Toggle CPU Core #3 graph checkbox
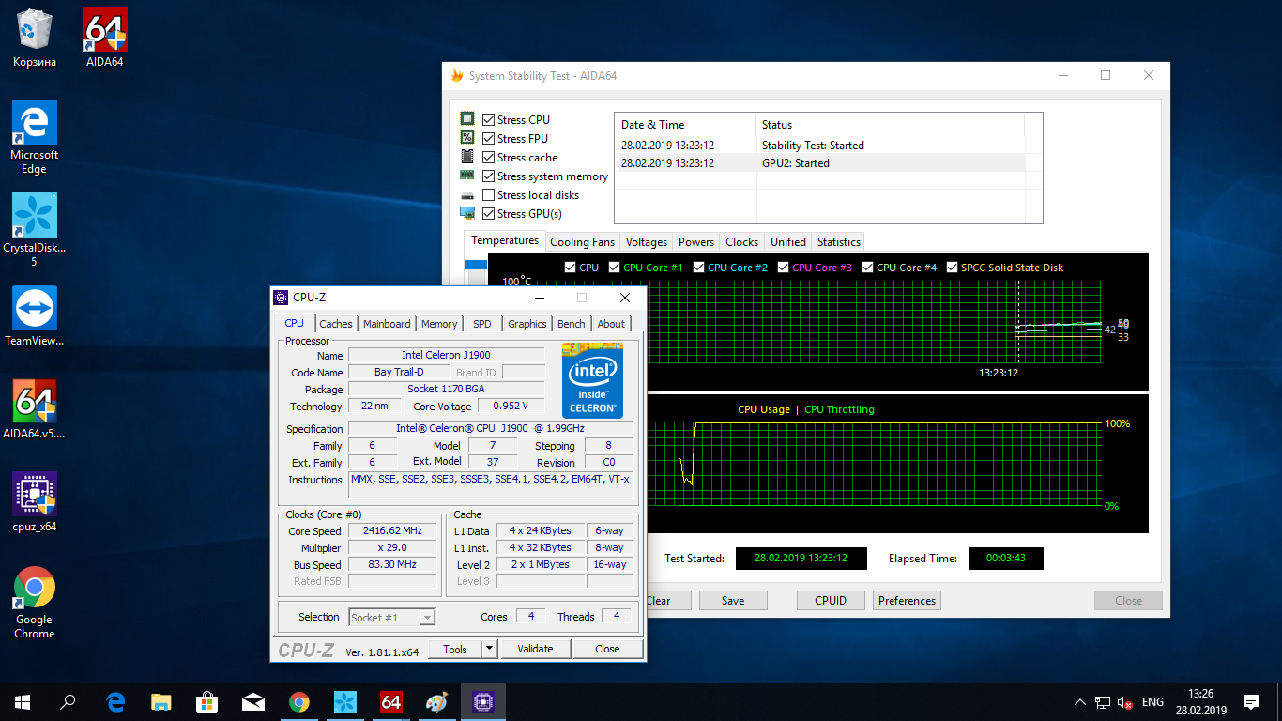Screen dimensions: 1282x721 click(783, 268)
